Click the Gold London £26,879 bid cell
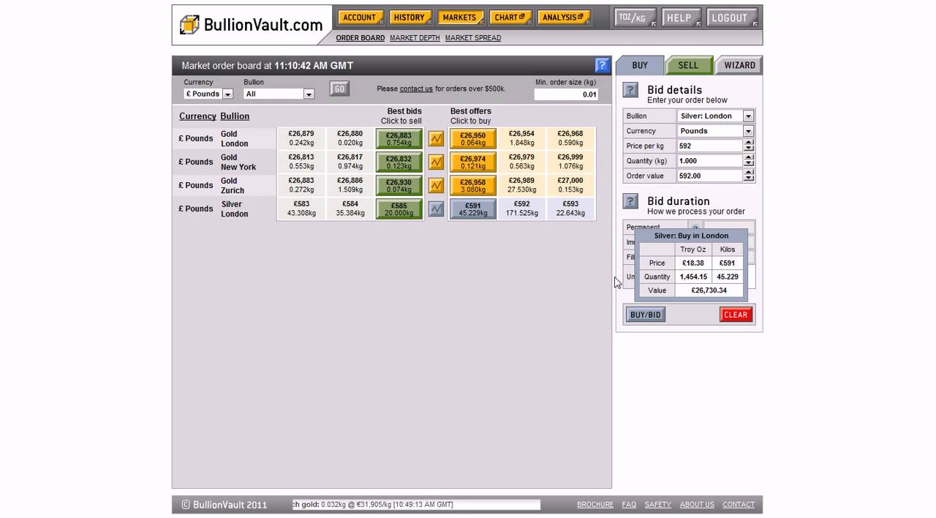The width and height of the screenshot is (936, 518). [301, 138]
